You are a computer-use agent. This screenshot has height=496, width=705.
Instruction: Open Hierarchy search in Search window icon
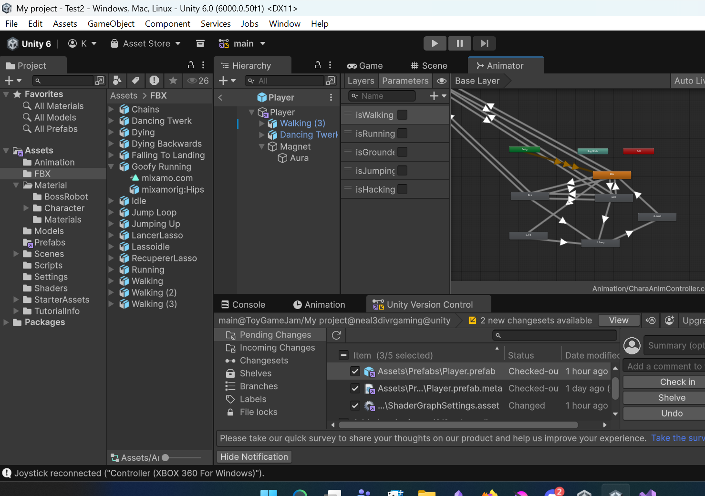tap(331, 81)
